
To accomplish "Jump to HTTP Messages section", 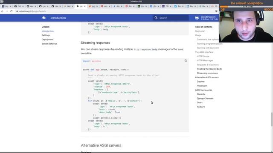I will click(205, 60).
